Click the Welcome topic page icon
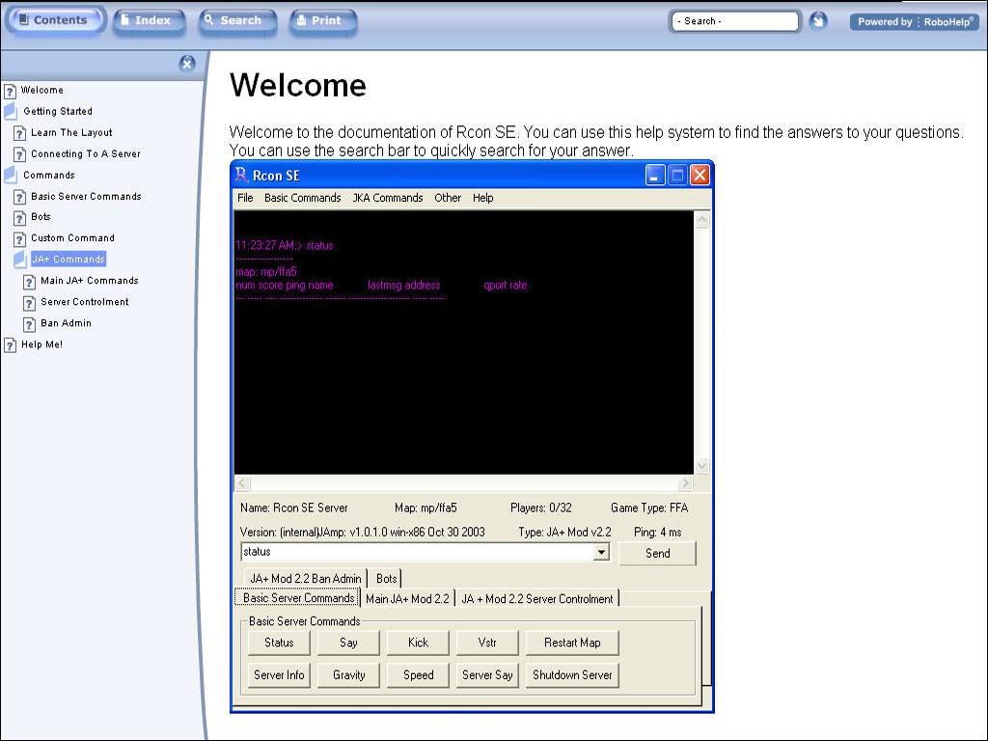 coord(10,91)
